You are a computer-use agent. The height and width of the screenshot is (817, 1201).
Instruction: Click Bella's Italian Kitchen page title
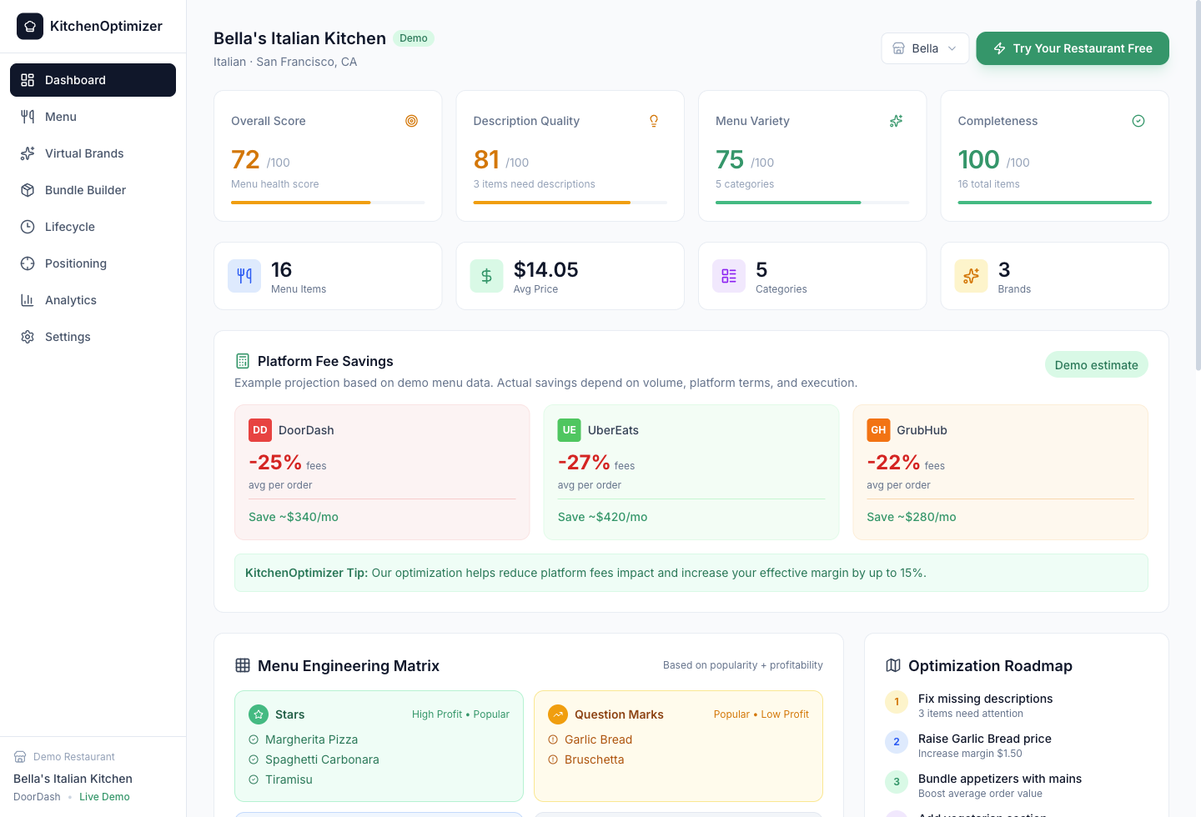click(299, 38)
